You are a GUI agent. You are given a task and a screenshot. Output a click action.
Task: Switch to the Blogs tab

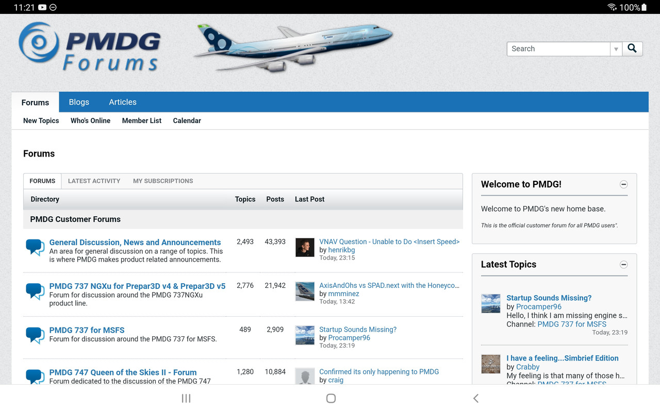(x=79, y=102)
